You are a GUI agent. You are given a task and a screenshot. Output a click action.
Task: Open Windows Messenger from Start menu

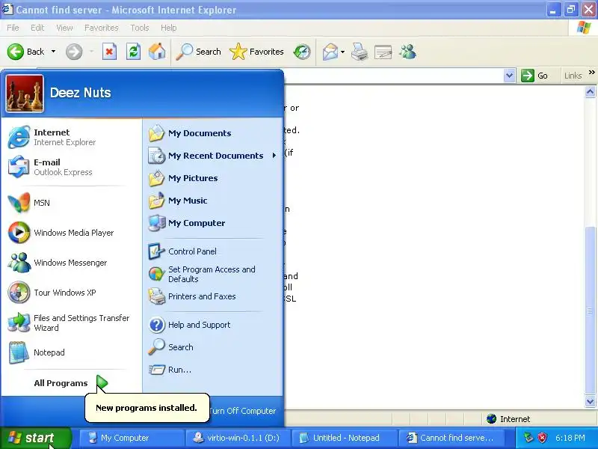coord(70,263)
